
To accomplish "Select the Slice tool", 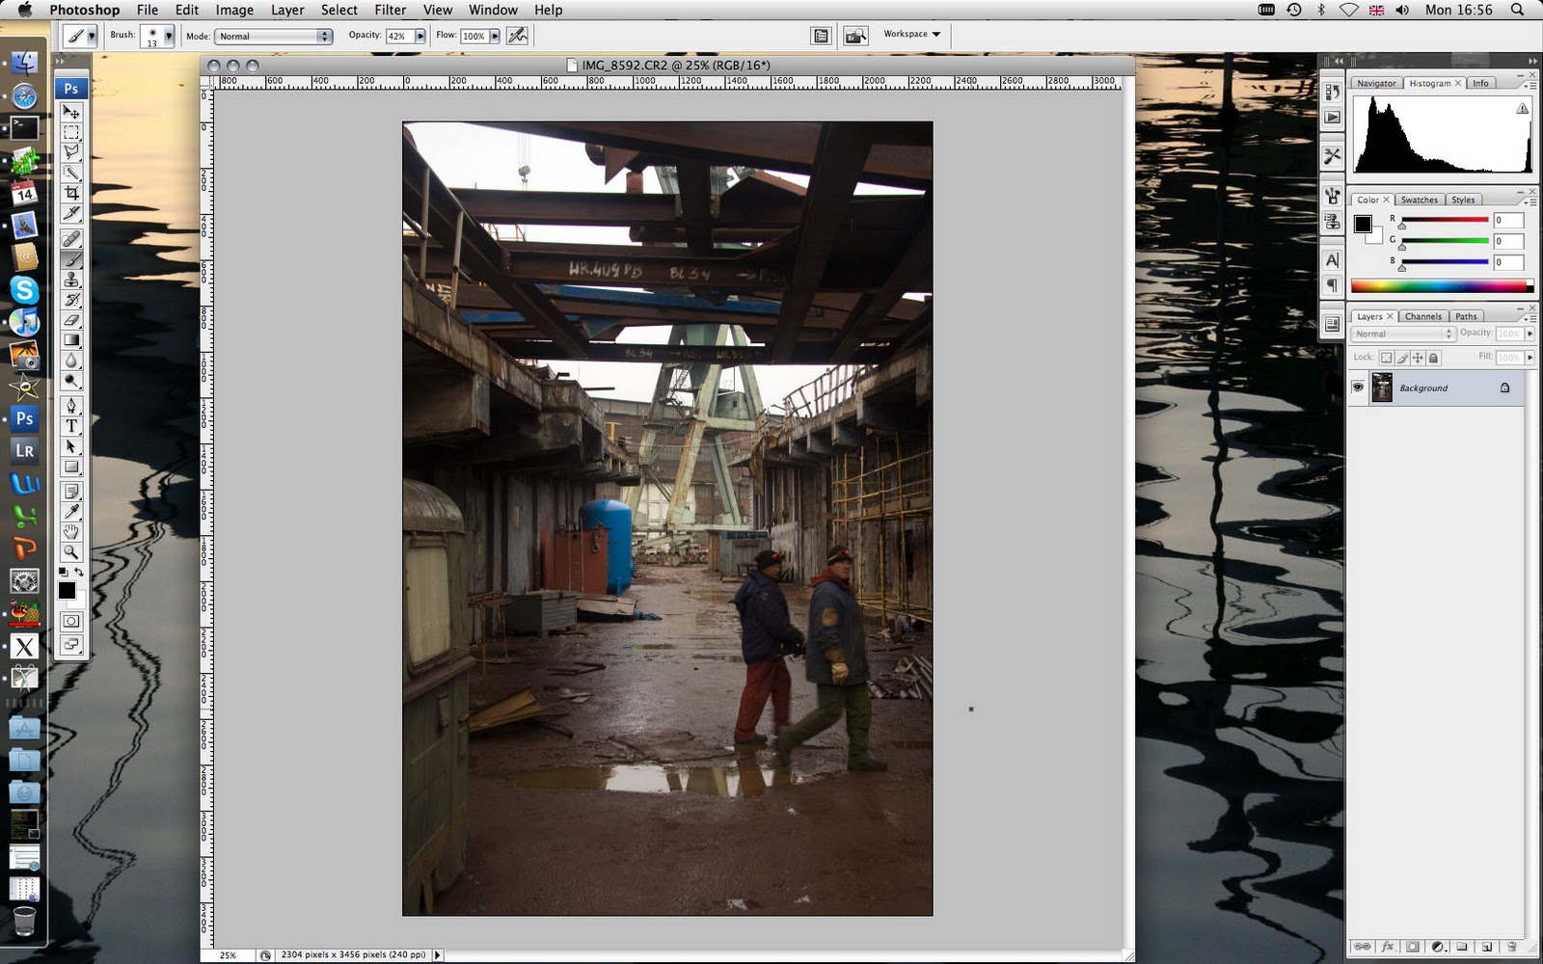I will coord(71,213).
